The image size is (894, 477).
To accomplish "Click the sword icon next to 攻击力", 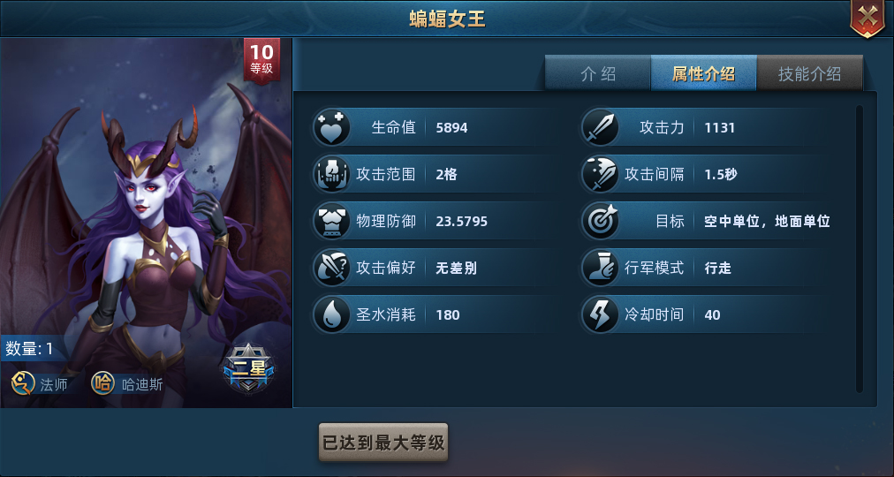I will tap(600, 127).
